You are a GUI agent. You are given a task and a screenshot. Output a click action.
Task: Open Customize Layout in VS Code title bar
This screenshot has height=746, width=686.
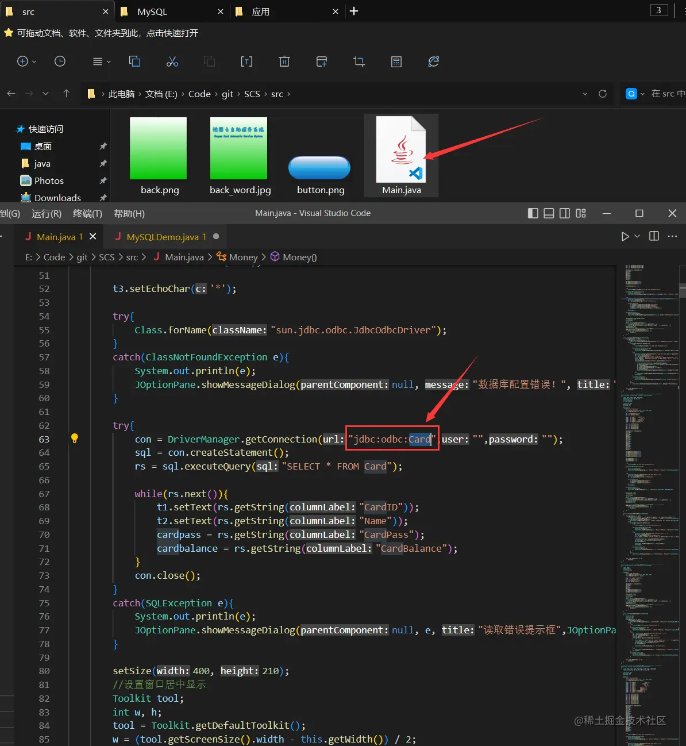pyautogui.click(x=581, y=213)
